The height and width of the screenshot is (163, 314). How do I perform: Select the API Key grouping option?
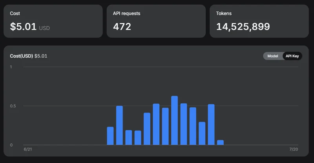[292, 56]
